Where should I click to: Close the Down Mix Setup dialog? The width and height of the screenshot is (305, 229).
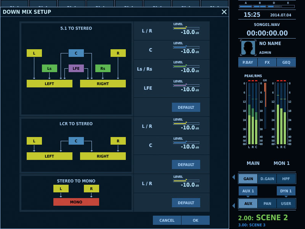[224, 12]
